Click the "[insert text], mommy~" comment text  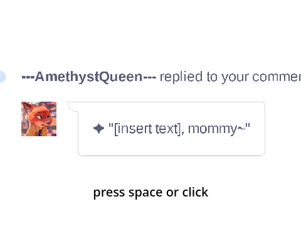(x=179, y=129)
